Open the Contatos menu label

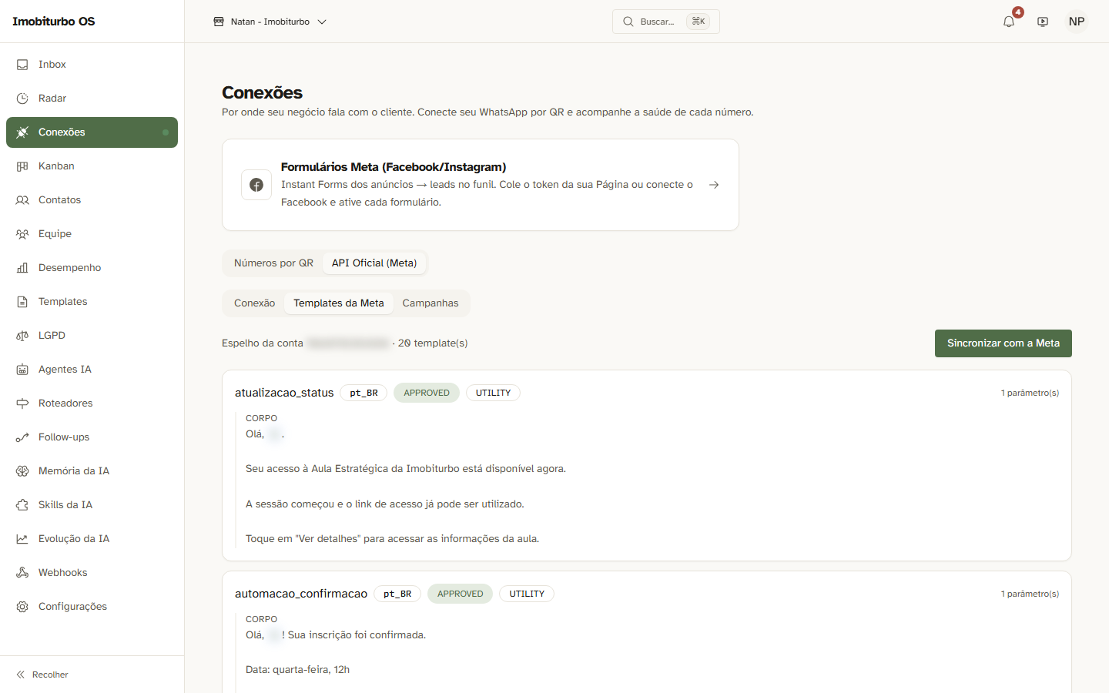tap(59, 200)
